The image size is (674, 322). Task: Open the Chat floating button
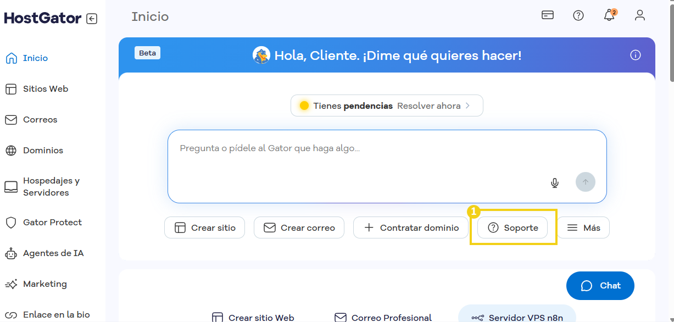[x=600, y=286]
